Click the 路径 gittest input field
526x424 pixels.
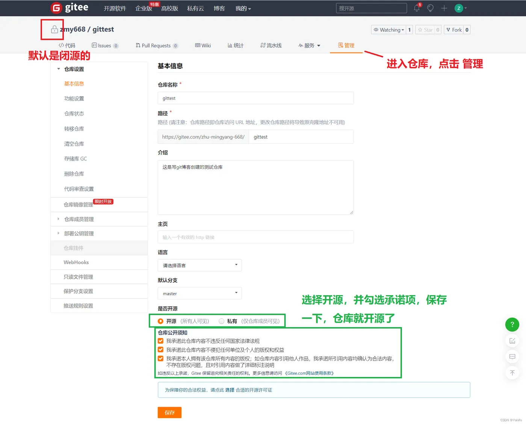pos(301,137)
